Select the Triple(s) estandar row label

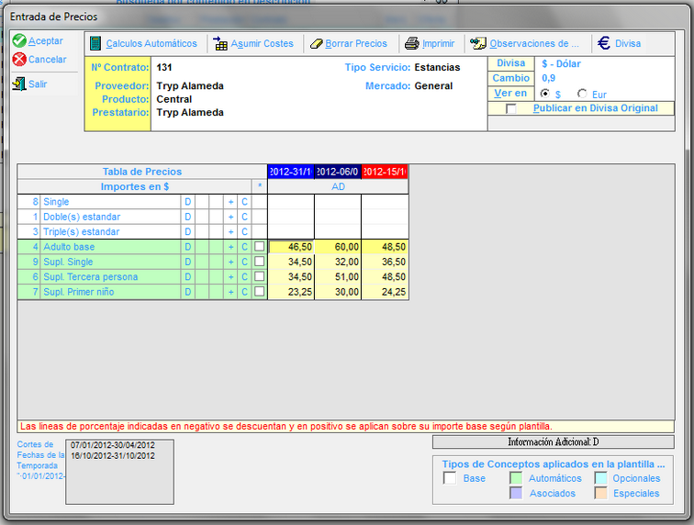coord(82,232)
